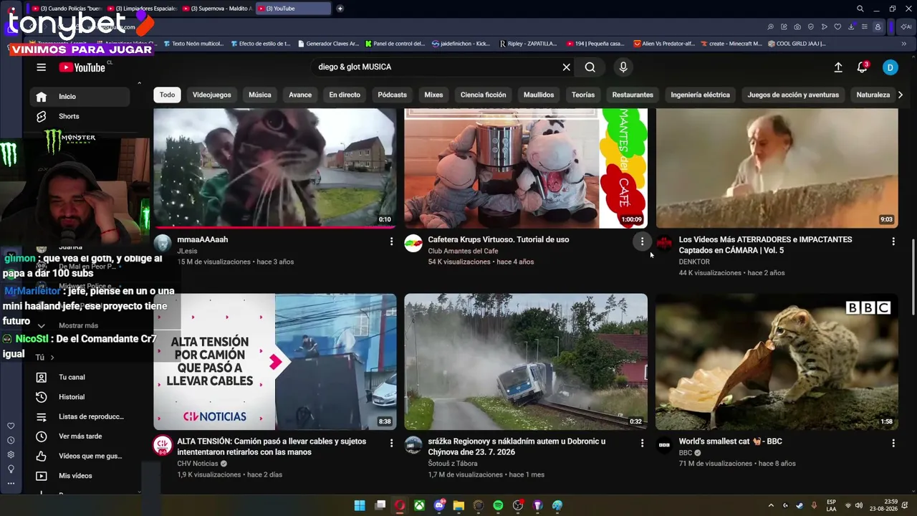The image size is (917, 516).
Task: Select the Restaurantes filter chip
Action: coord(633,95)
